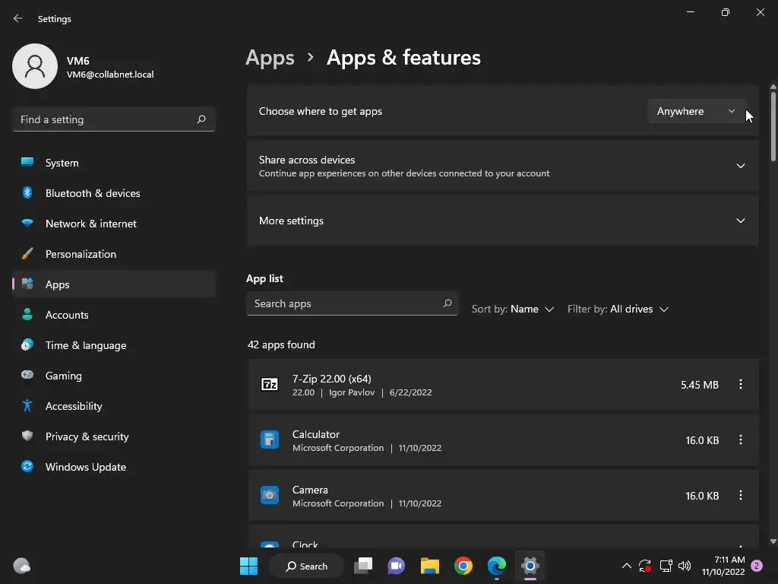Expand More settings section
The image size is (778, 584).
[x=503, y=221]
